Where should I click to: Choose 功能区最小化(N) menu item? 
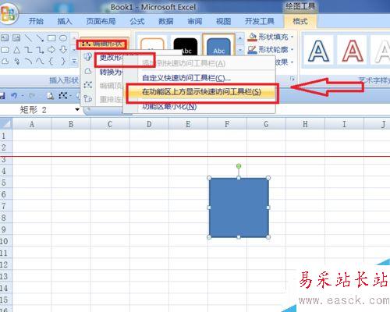tap(169, 106)
